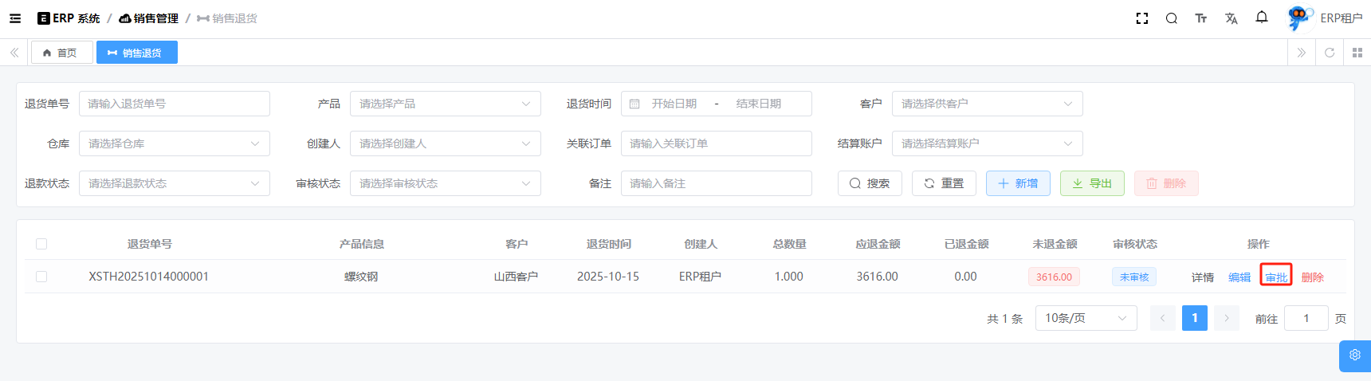Switch to the 首页 tab
The width and height of the screenshot is (1371, 381).
click(61, 53)
